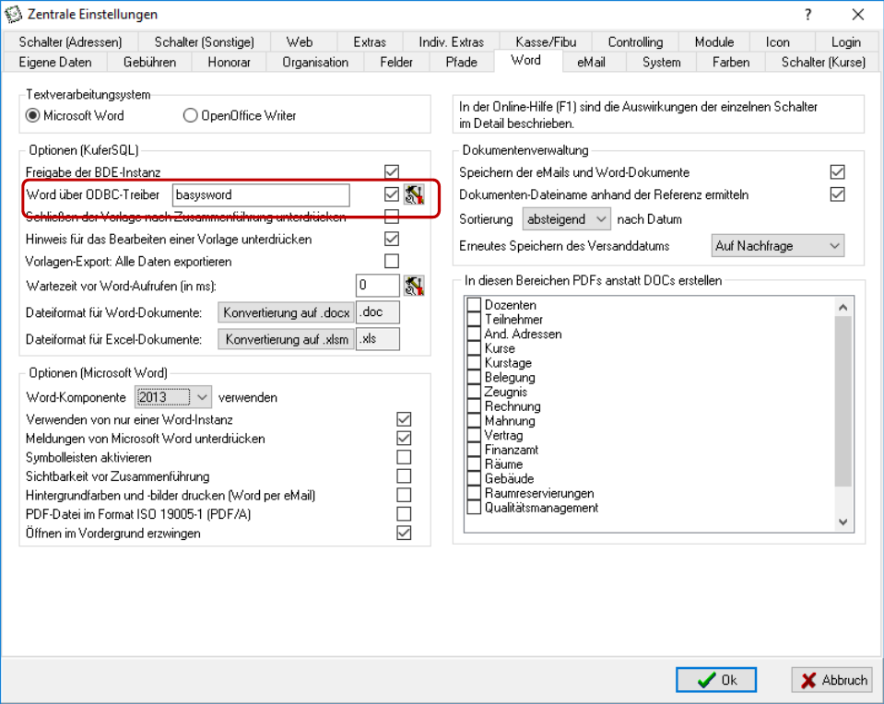Click the Wartezeit vor Word-Aufrufen input field
884x704 pixels.
point(378,286)
